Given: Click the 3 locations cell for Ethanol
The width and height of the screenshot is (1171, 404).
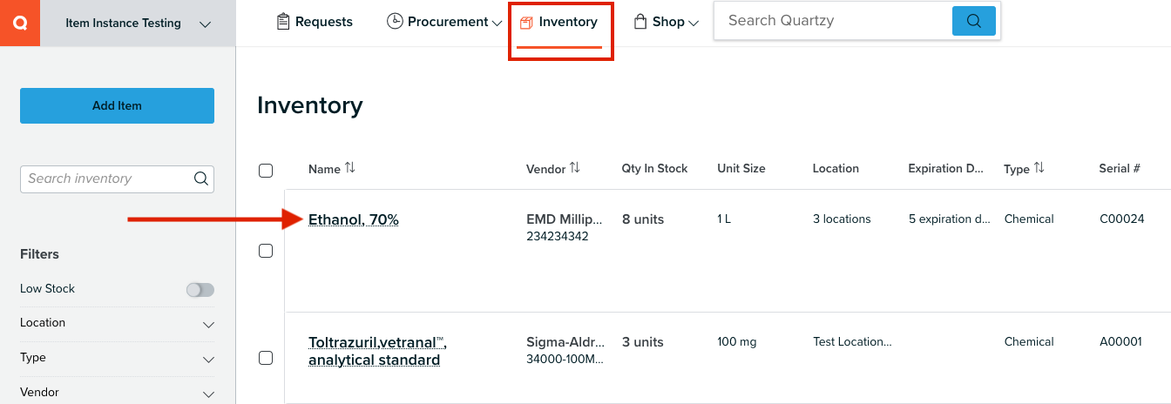Looking at the screenshot, I should point(842,219).
